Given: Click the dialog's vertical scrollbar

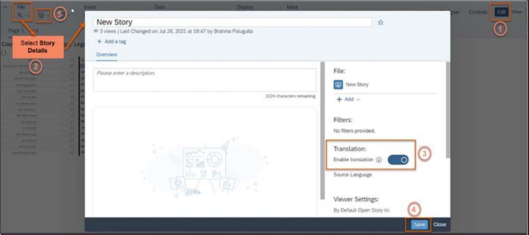Looking at the screenshot, I should pyautogui.click(x=448, y=109).
